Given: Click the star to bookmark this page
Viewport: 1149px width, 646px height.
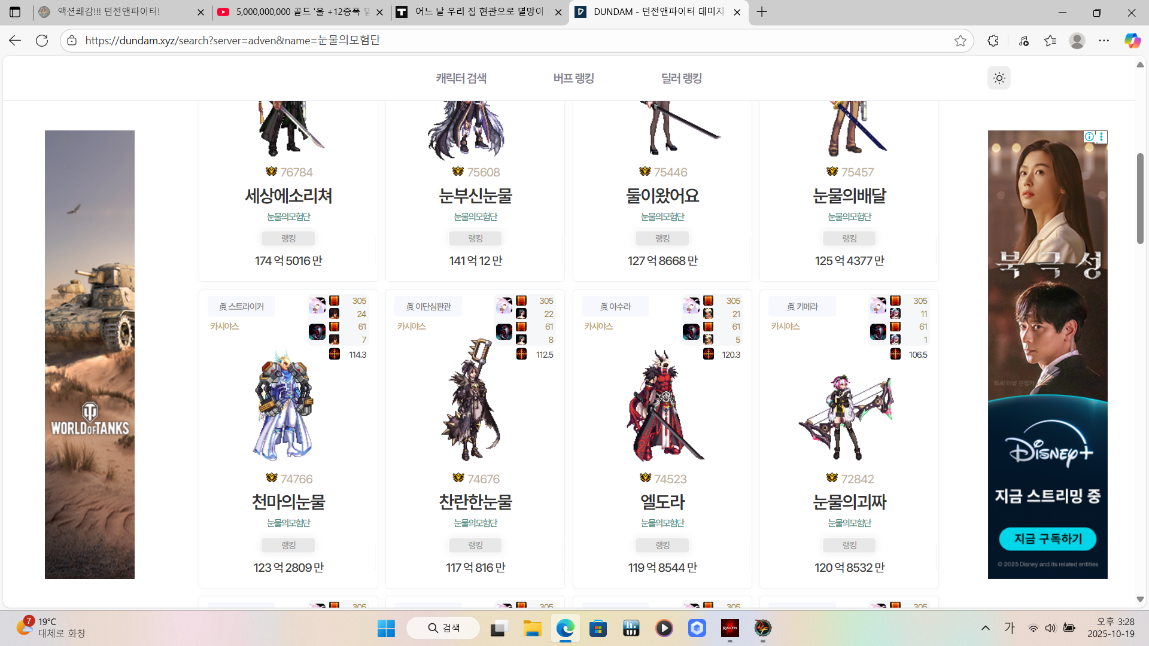Looking at the screenshot, I should [x=960, y=41].
